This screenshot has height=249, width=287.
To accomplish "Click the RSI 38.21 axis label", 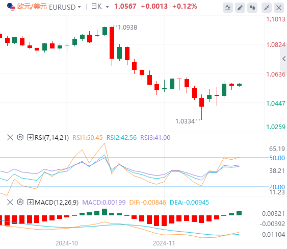I will click(x=277, y=171).
